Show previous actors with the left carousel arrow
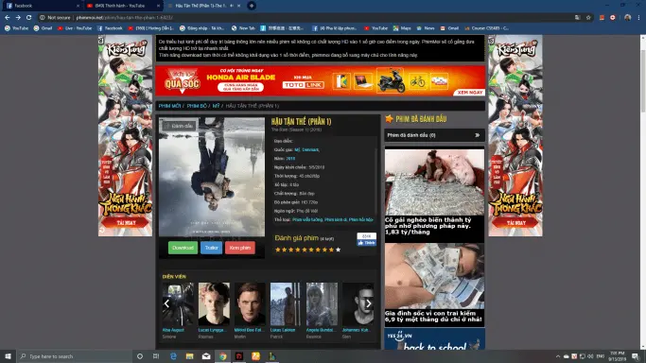Viewport: 646px width, 363px height. pyautogui.click(x=166, y=303)
